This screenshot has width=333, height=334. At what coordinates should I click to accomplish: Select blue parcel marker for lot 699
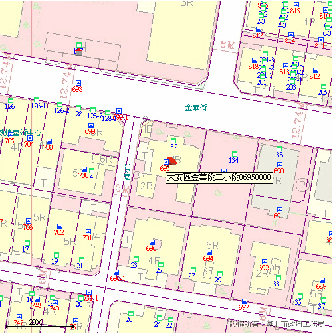point(91,125)
